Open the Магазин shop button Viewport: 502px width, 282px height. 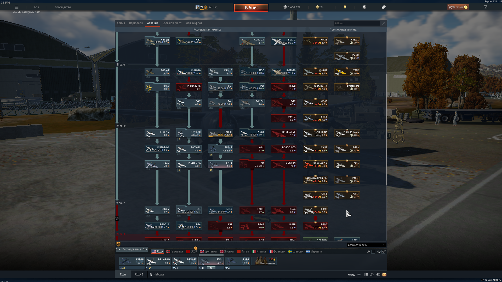(458, 7)
